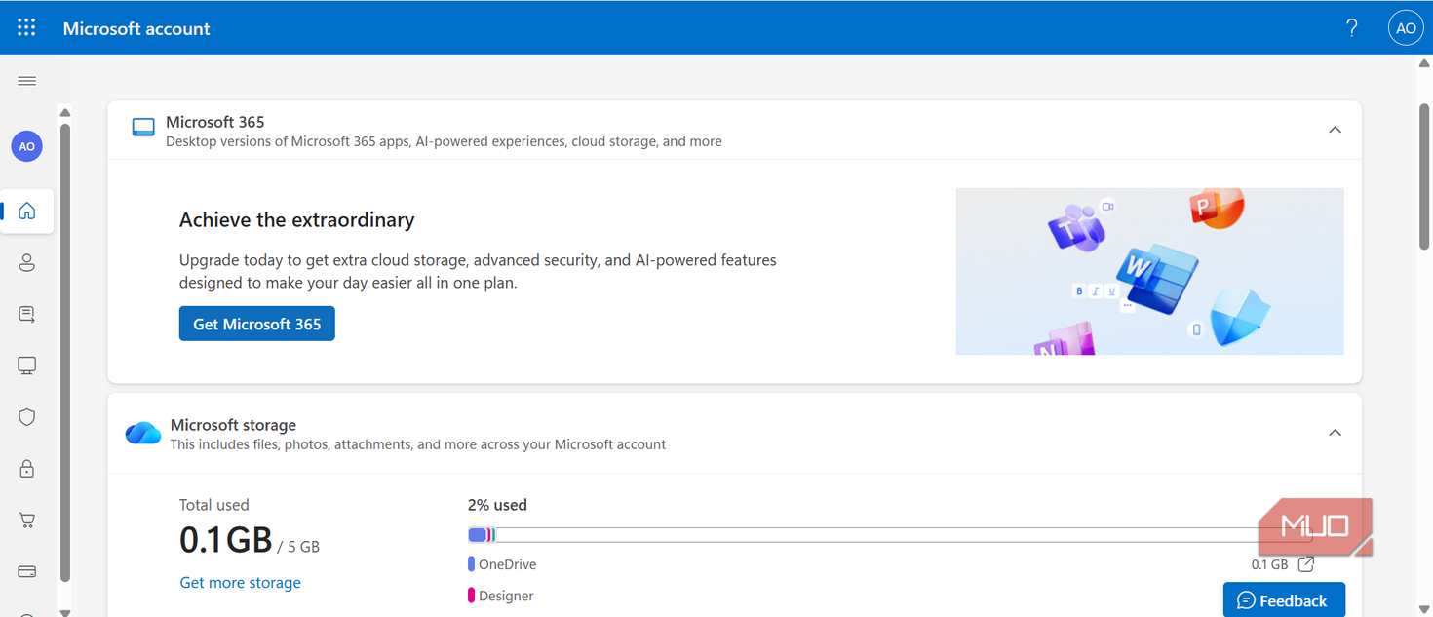This screenshot has height=617, width=1433.
Task: Click the Microsoft storage cloud icon
Action: click(x=143, y=433)
